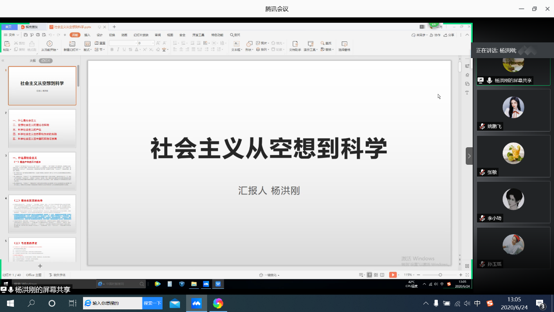Click the Tencent Meeting icon in taskbar

tap(196, 303)
